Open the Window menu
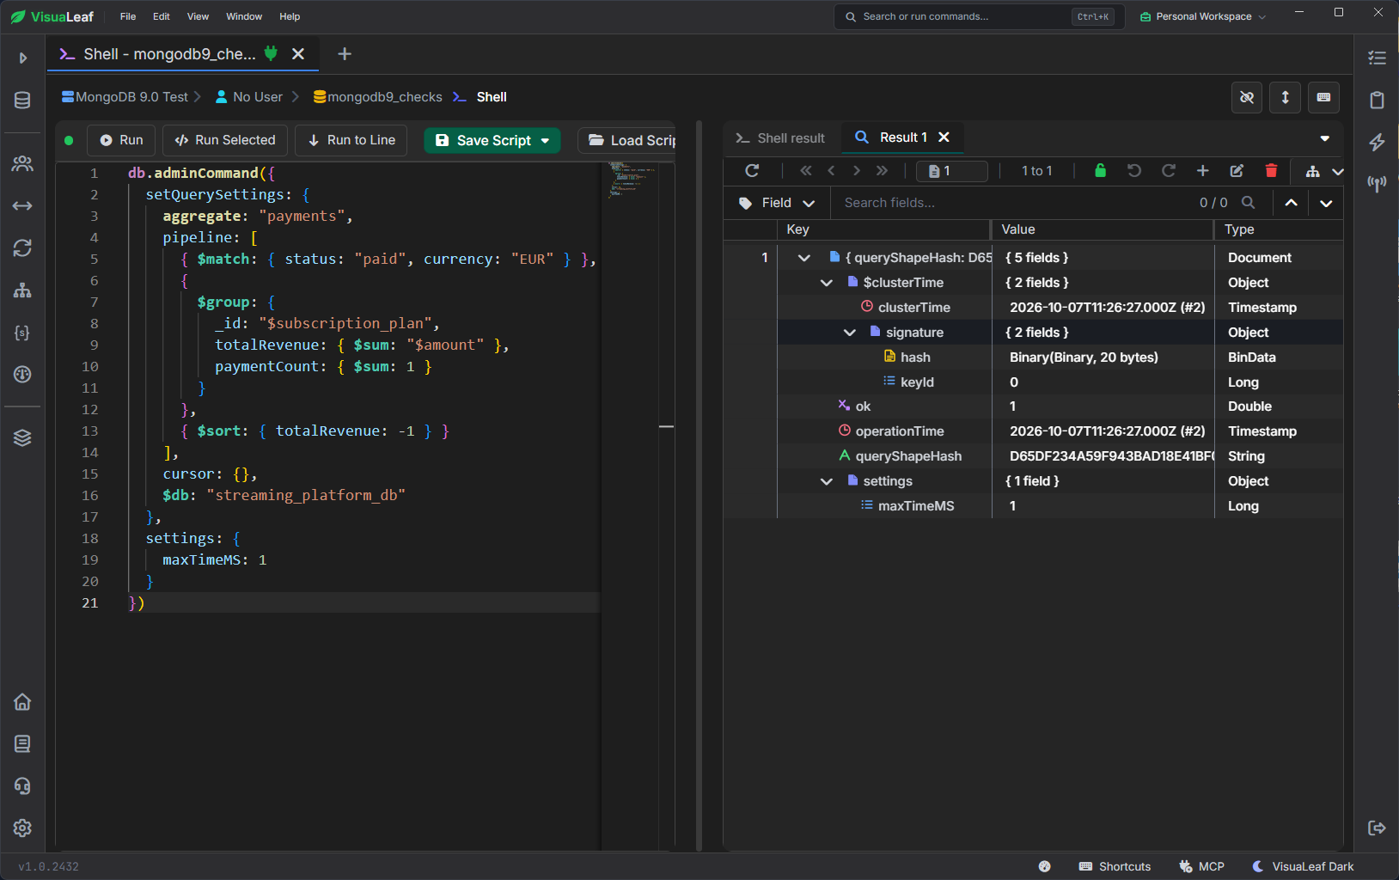 pos(244,16)
